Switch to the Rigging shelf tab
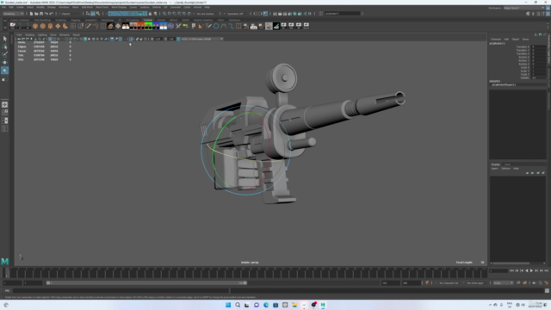This screenshot has height=310, width=551. pos(76,20)
